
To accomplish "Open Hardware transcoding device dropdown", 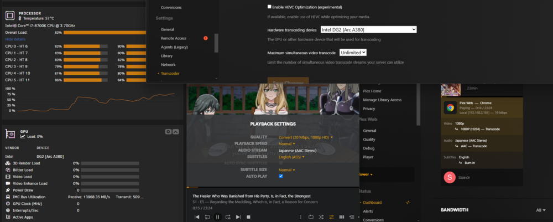I will (368, 30).
